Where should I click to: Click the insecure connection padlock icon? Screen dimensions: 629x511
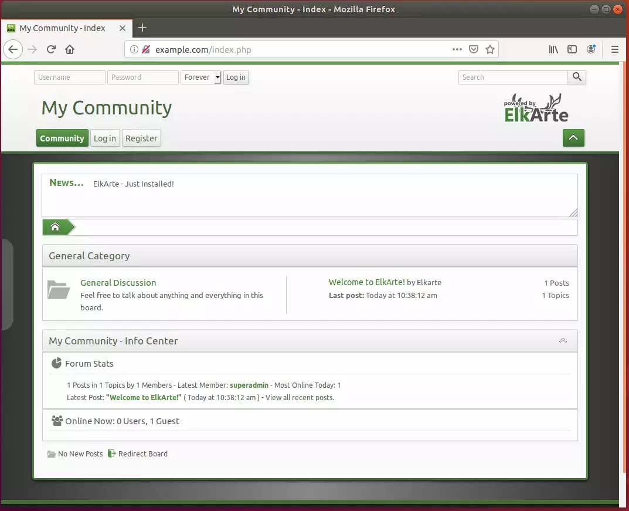pos(146,49)
